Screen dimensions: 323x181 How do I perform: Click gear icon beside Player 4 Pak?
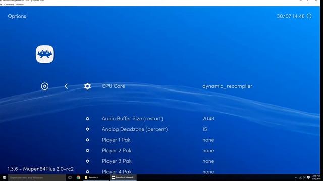coord(87,172)
